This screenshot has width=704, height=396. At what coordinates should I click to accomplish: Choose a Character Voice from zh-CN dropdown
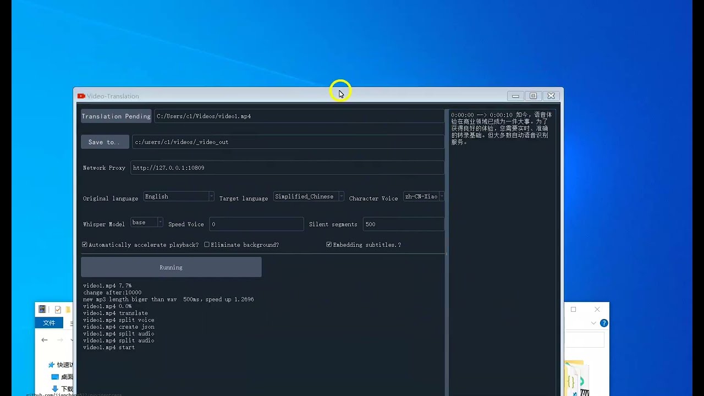[x=424, y=196]
